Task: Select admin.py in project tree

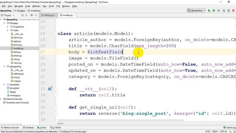Action: [17, 38]
